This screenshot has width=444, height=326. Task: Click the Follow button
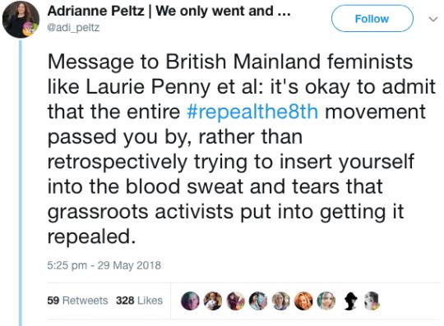[372, 19]
